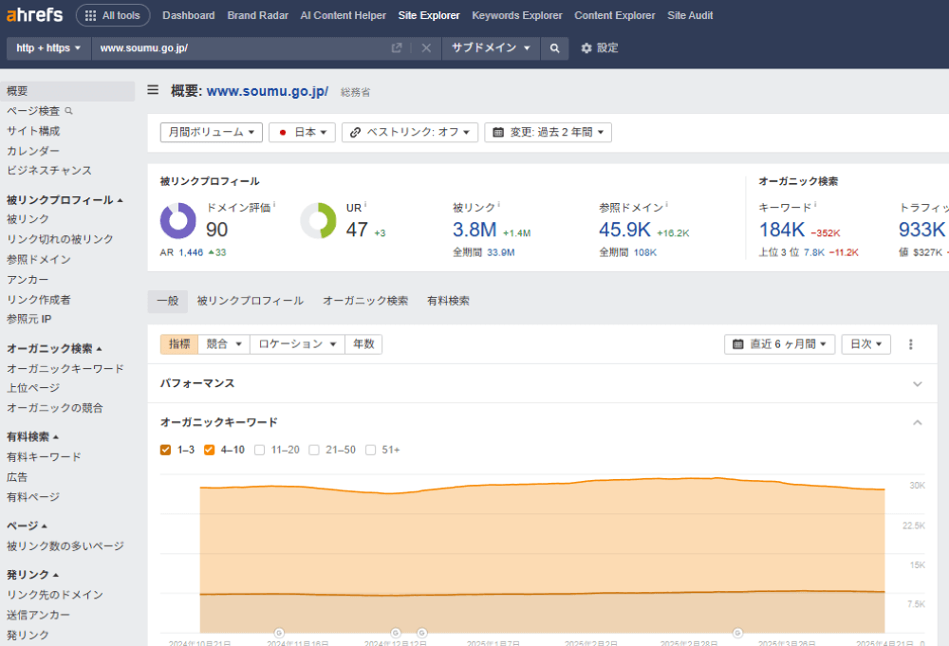Click info icon beside キーワード
Screen dimensions: 949x646
(x=815, y=205)
